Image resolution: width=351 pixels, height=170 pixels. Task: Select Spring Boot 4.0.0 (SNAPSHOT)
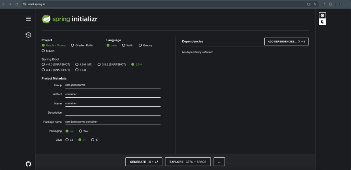(x=56, y=65)
